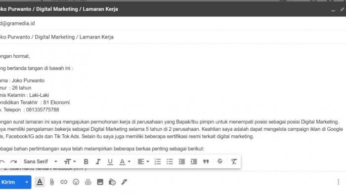
Task: Apply quote formatting
Action: click(x=206, y=162)
